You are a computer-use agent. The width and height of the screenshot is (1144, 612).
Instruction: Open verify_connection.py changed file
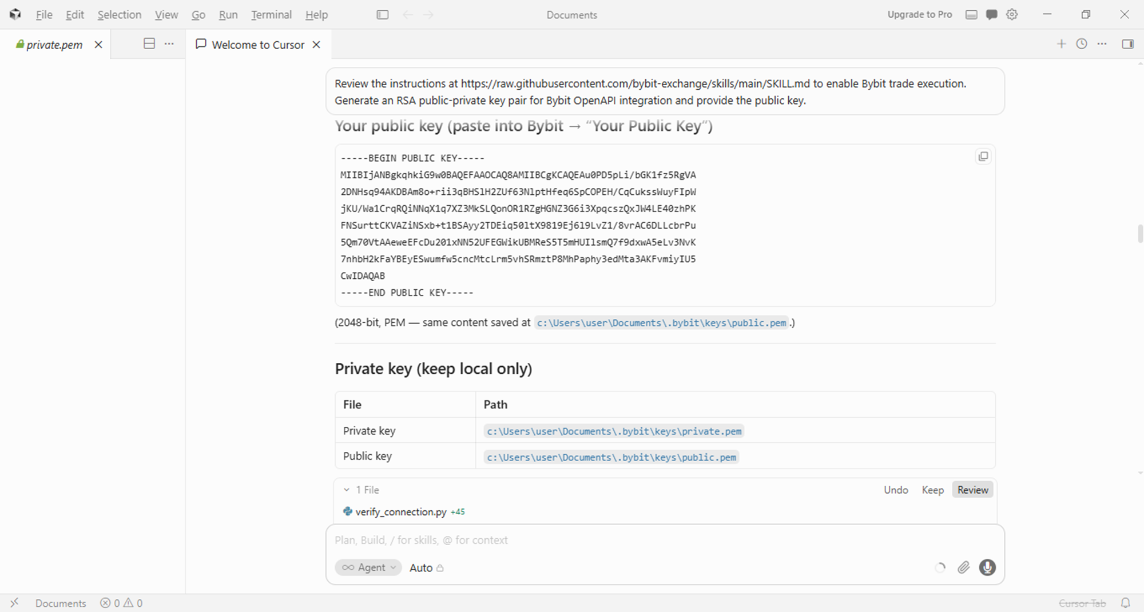click(x=400, y=512)
